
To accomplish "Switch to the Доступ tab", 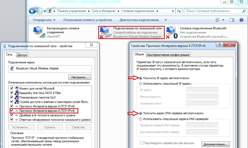I will pyautogui.click(x=22, y=55).
